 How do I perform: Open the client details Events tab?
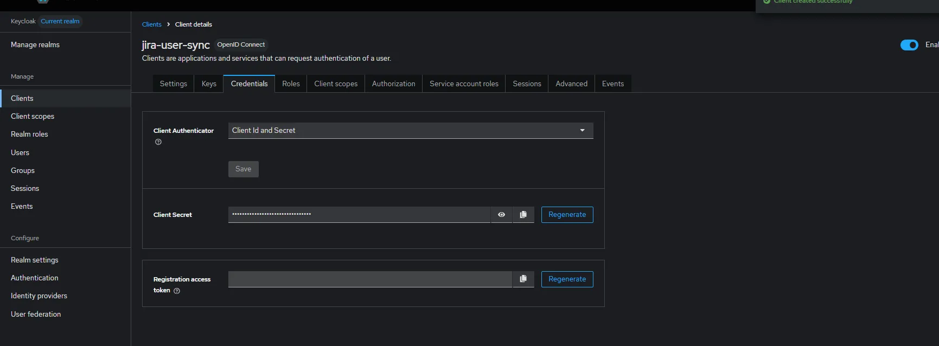tap(613, 84)
